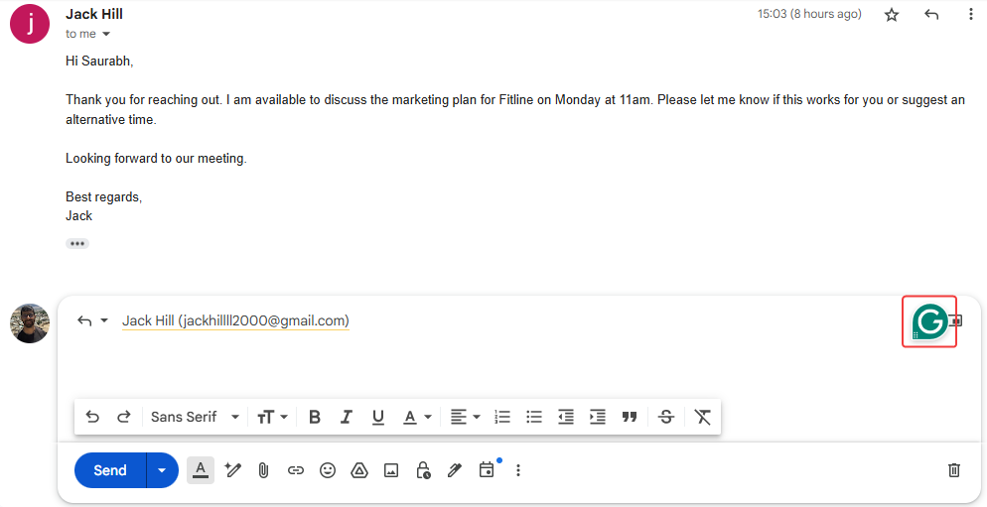Click the attach files paperclip icon
The height and width of the screenshot is (507, 987).
pyautogui.click(x=263, y=470)
